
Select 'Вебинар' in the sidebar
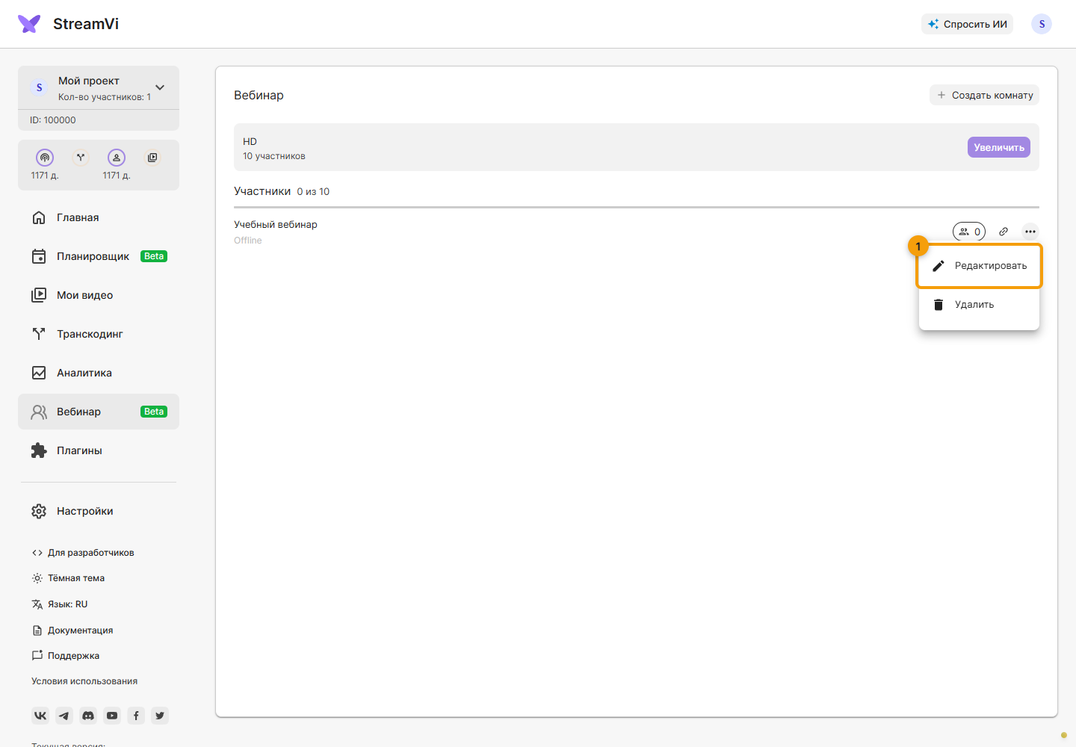(99, 412)
